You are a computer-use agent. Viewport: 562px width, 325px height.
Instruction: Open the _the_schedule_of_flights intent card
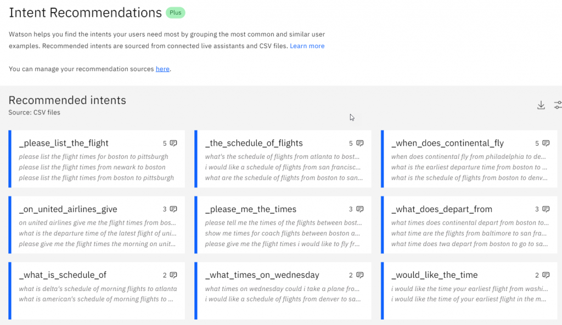tap(283, 159)
